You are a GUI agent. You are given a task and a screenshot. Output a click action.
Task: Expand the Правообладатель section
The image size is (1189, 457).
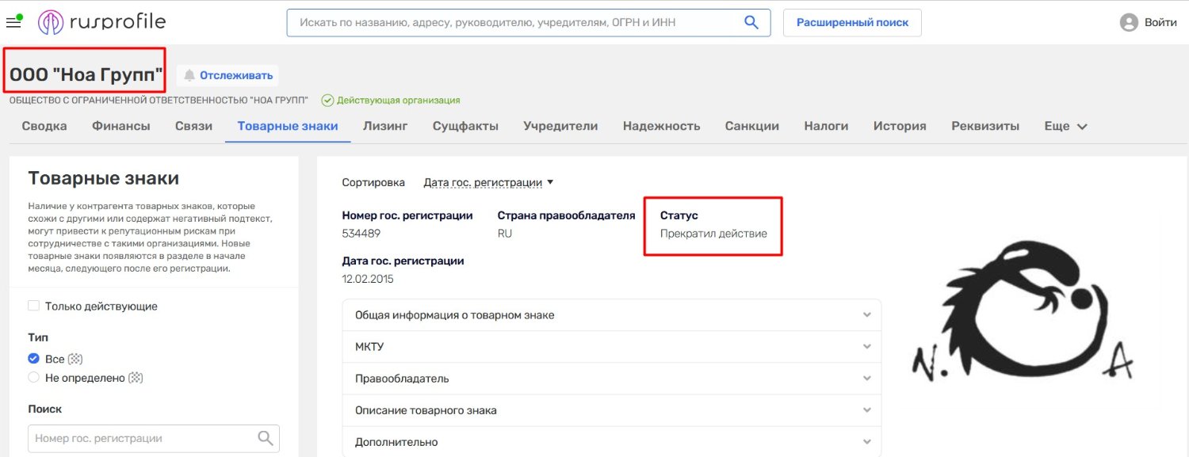611,378
